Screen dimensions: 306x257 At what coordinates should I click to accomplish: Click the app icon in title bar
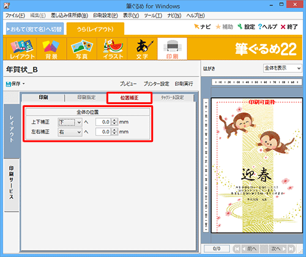[x=7, y=6]
